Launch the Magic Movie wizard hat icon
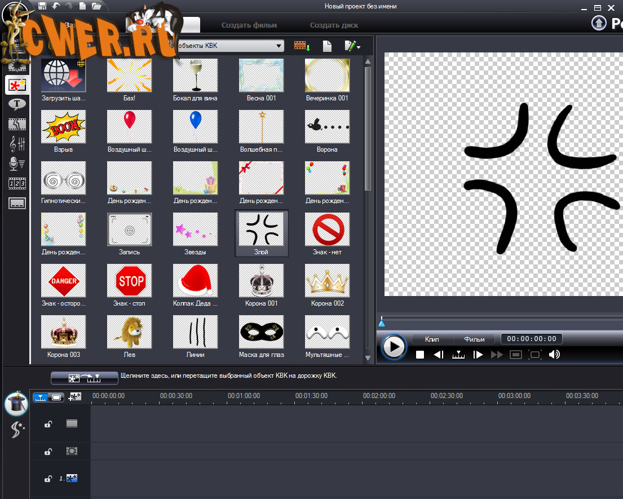 16,403
